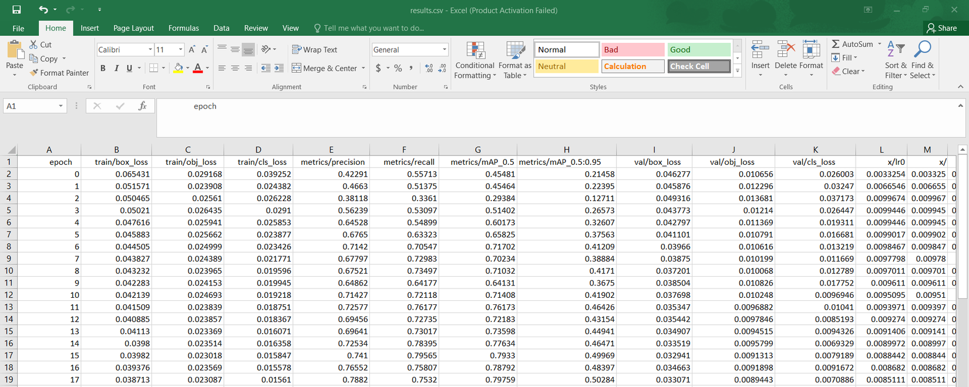The width and height of the screenshot is (969, 387).
Task: Select the metrics/precision header cell
Action: click(x=332, y=162)
